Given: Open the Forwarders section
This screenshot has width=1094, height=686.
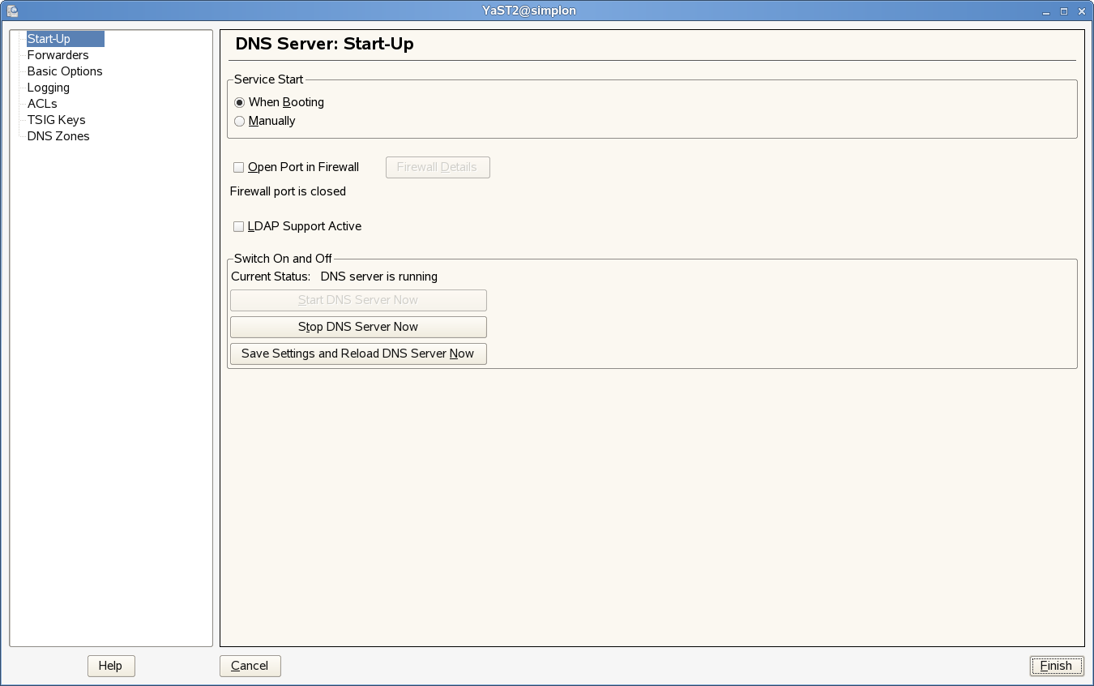Looking at the screenshot, I should (58, 55).
